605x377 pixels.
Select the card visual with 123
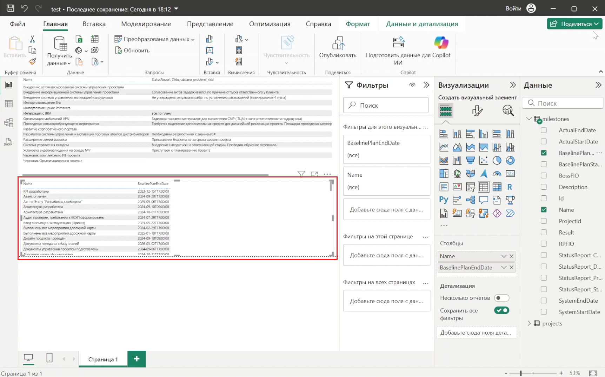510,174
